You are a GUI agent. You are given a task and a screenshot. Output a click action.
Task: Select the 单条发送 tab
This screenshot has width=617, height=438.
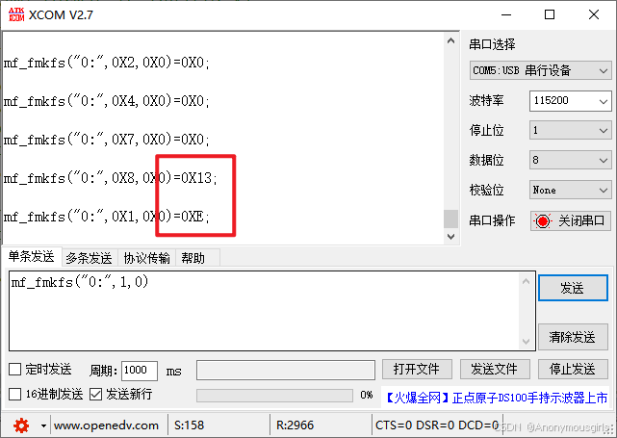point(32,257)
